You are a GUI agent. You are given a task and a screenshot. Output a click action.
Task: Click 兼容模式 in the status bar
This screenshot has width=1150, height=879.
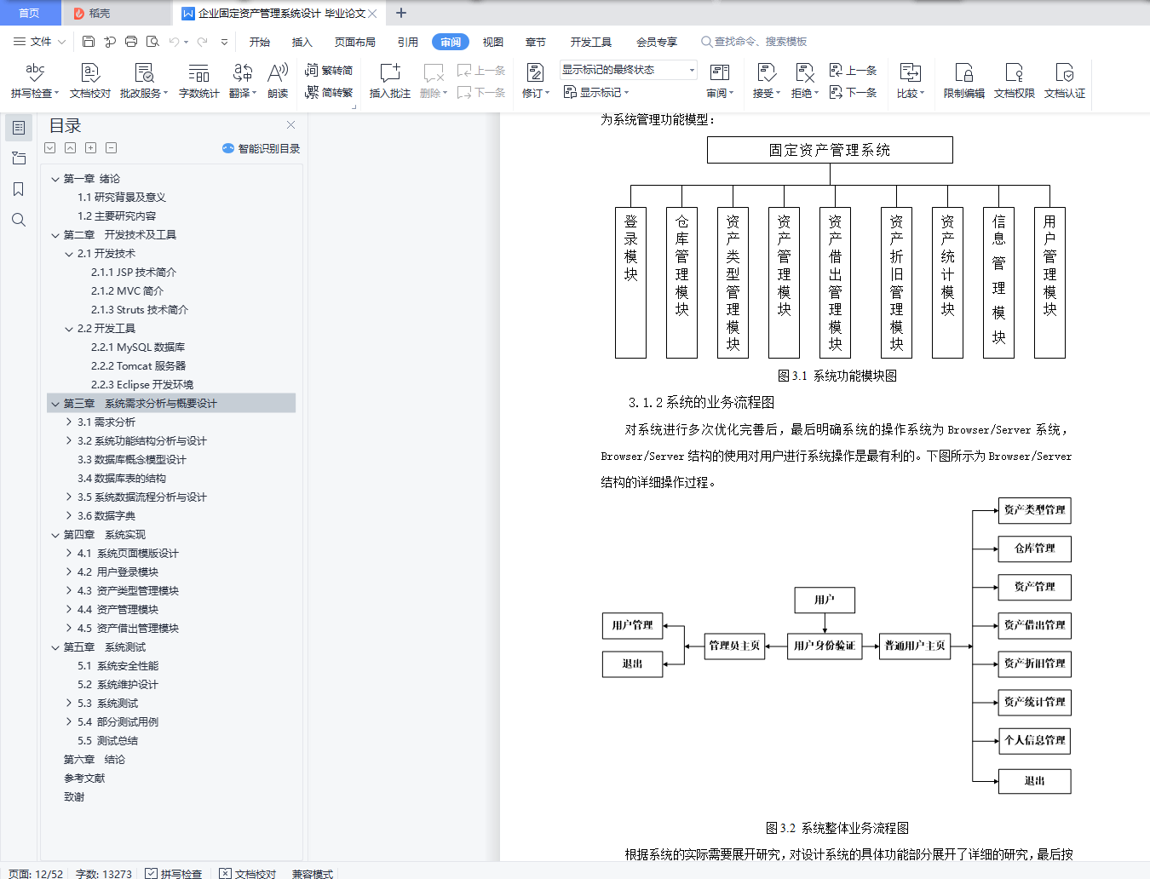click(x=313, y=873)
